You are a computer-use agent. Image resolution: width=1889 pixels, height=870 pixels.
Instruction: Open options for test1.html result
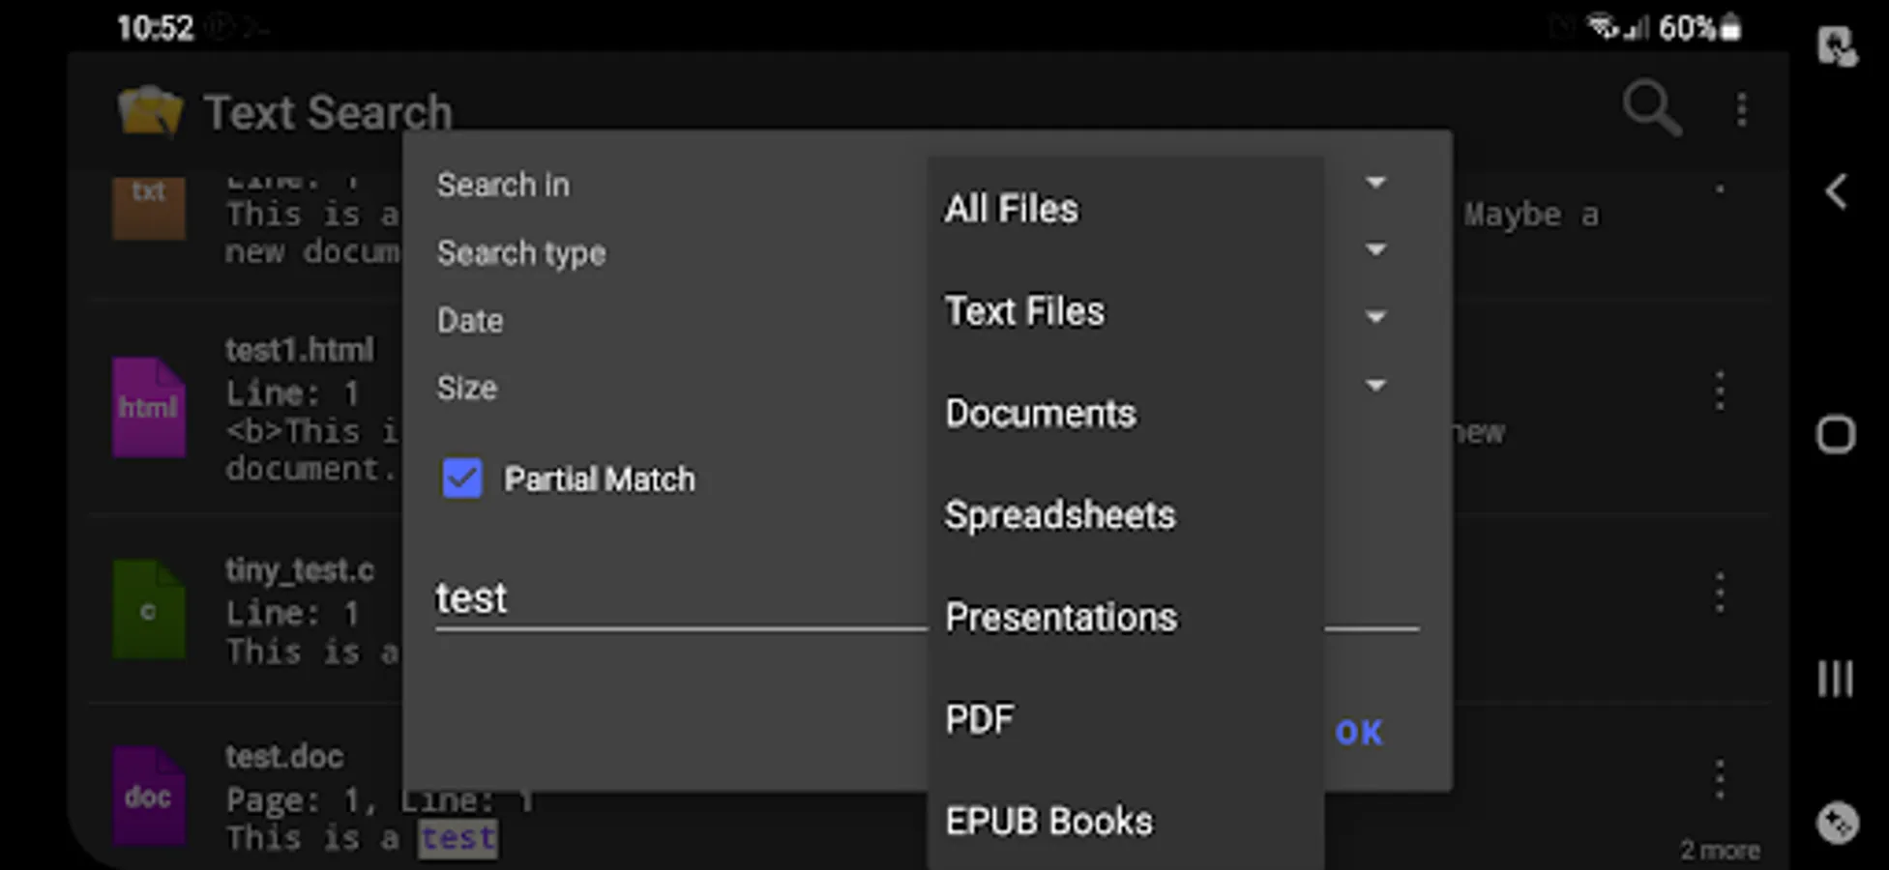pyautogui.click(x=1719, y=391)
